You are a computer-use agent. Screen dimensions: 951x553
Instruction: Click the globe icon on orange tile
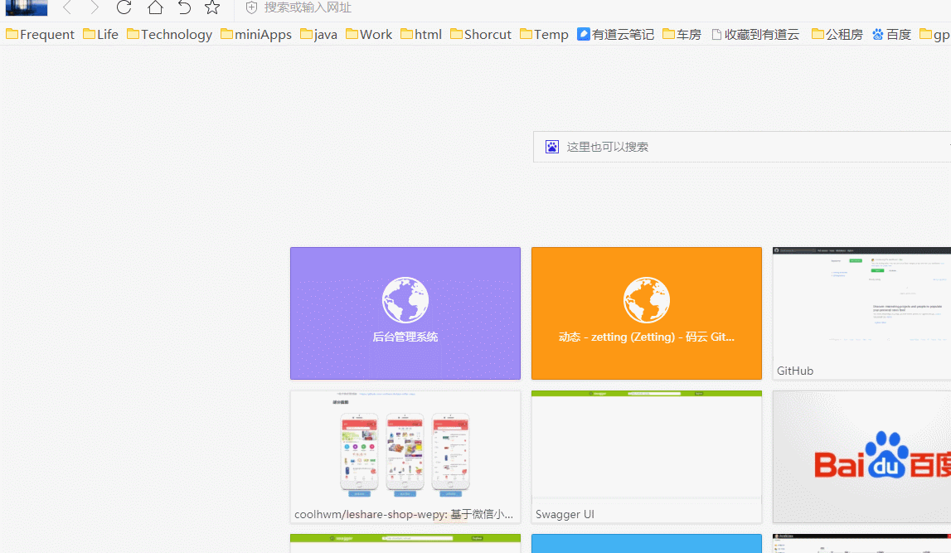click(647, 300)
